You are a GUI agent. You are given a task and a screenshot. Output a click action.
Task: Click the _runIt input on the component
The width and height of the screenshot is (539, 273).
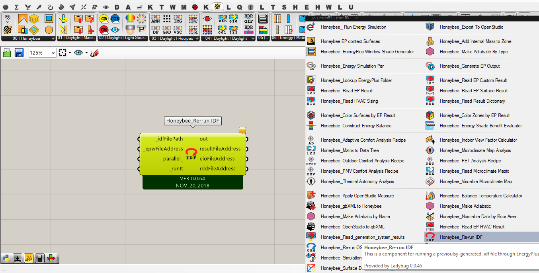176,169
